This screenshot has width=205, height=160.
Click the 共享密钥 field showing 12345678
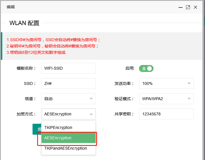166,114
